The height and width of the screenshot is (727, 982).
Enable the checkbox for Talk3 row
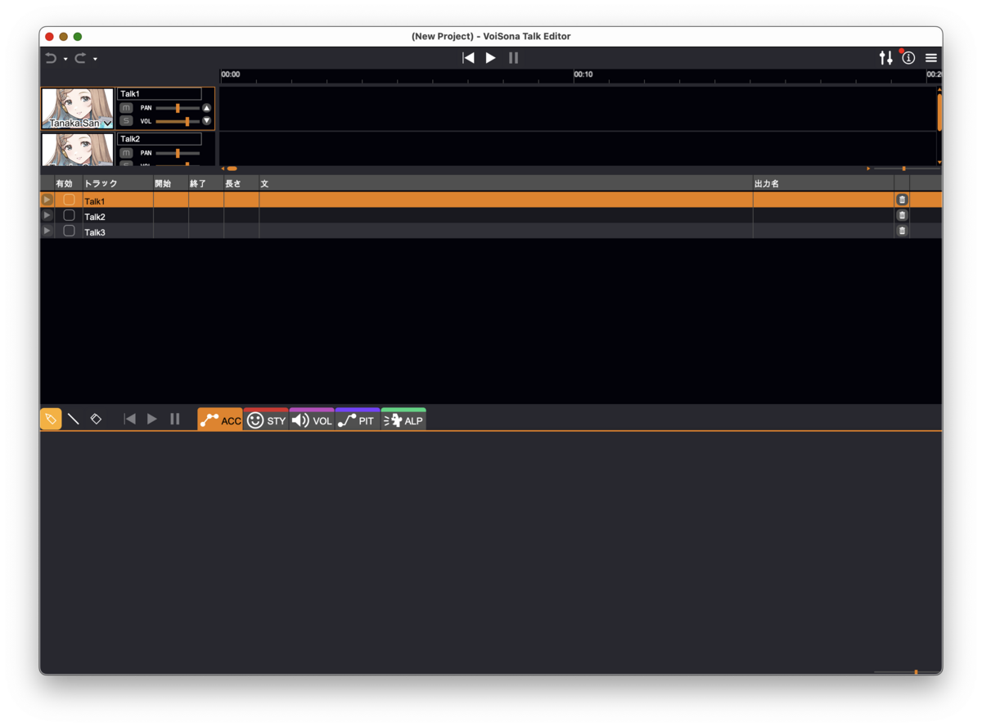69,231
